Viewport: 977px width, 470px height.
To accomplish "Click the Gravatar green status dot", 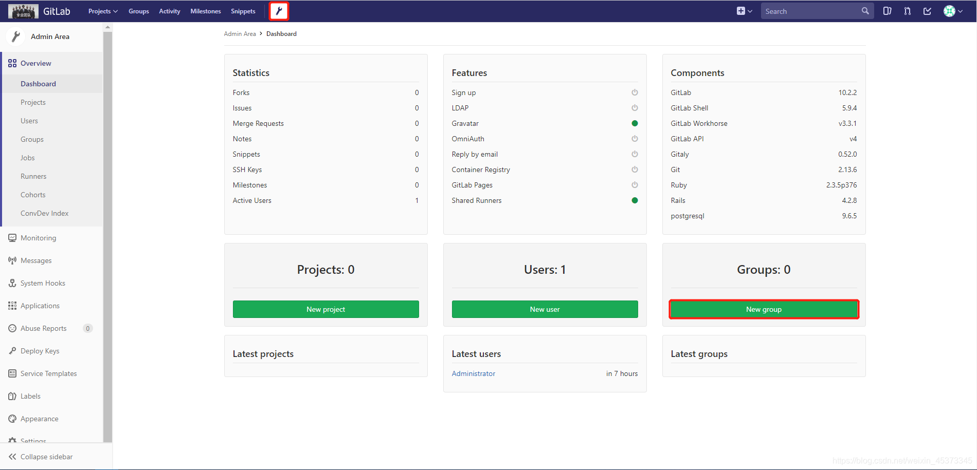I will 635,123.
